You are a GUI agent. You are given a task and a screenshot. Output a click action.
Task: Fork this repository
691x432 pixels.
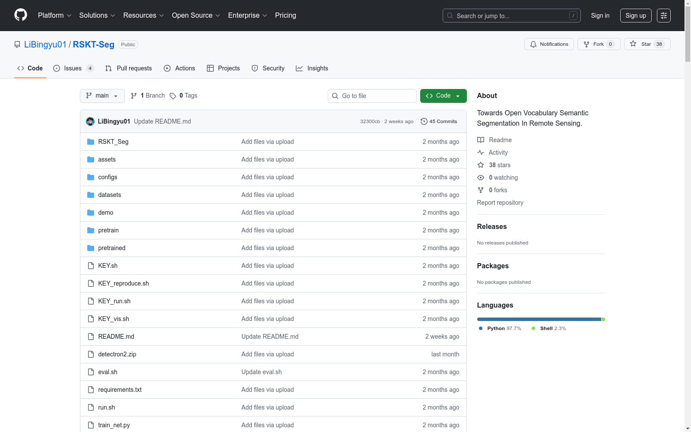(599, 44)
